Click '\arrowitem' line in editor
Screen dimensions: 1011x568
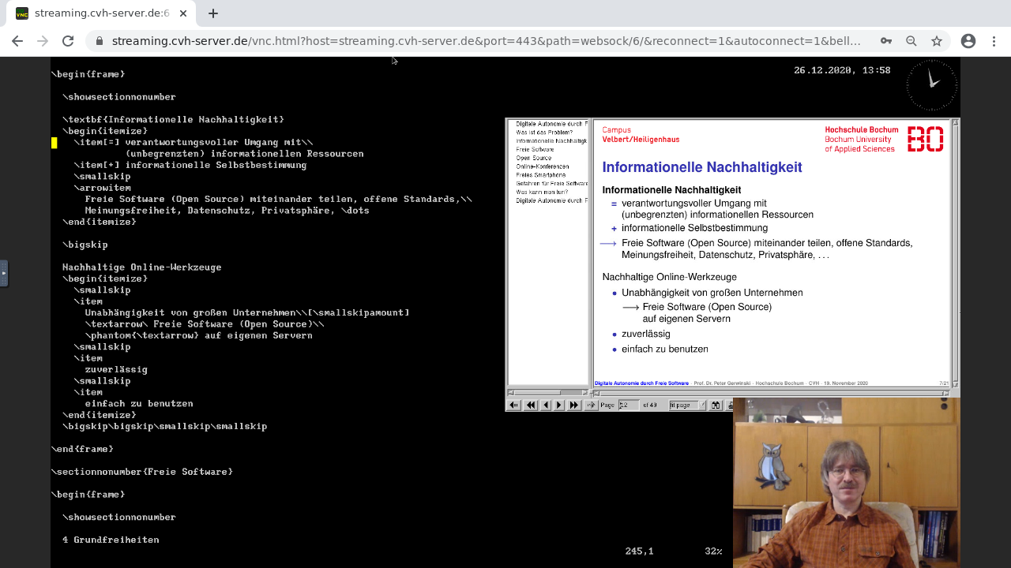click(103, 188)
